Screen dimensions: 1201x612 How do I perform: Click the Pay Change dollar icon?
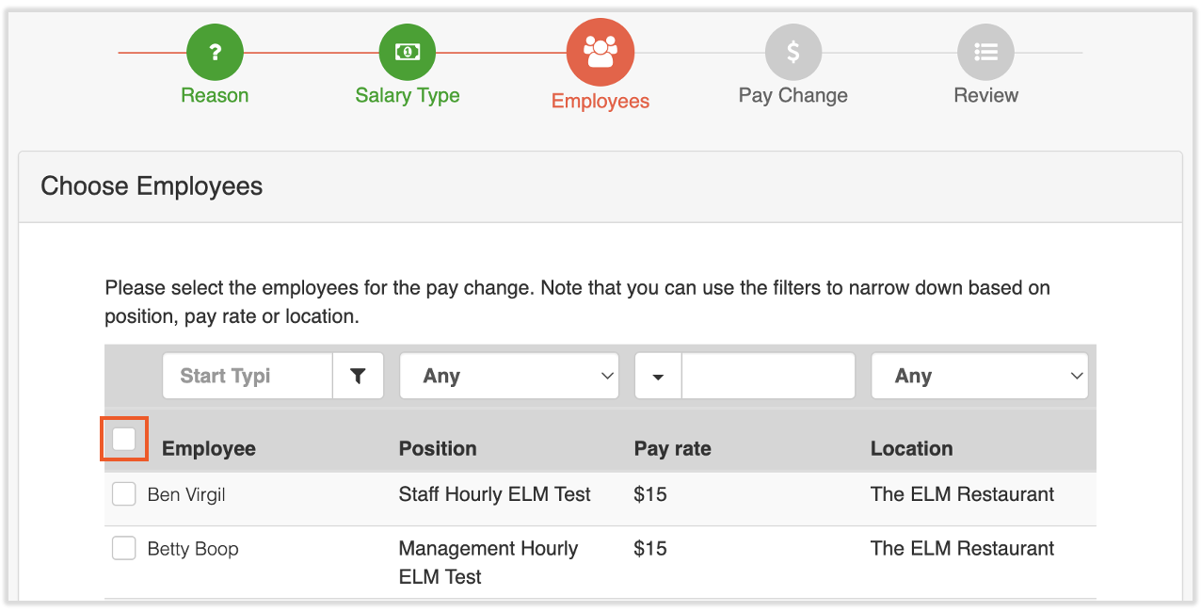click(x=793, y=53)
